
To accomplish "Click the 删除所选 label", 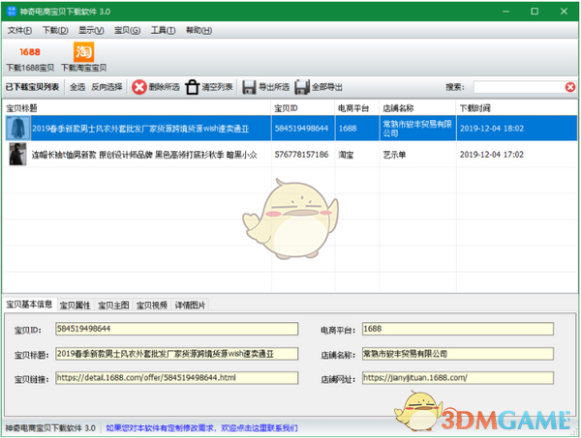I will click(x=165, y=87).
